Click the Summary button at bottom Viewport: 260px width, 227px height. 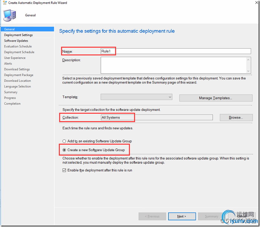(211, 216)
